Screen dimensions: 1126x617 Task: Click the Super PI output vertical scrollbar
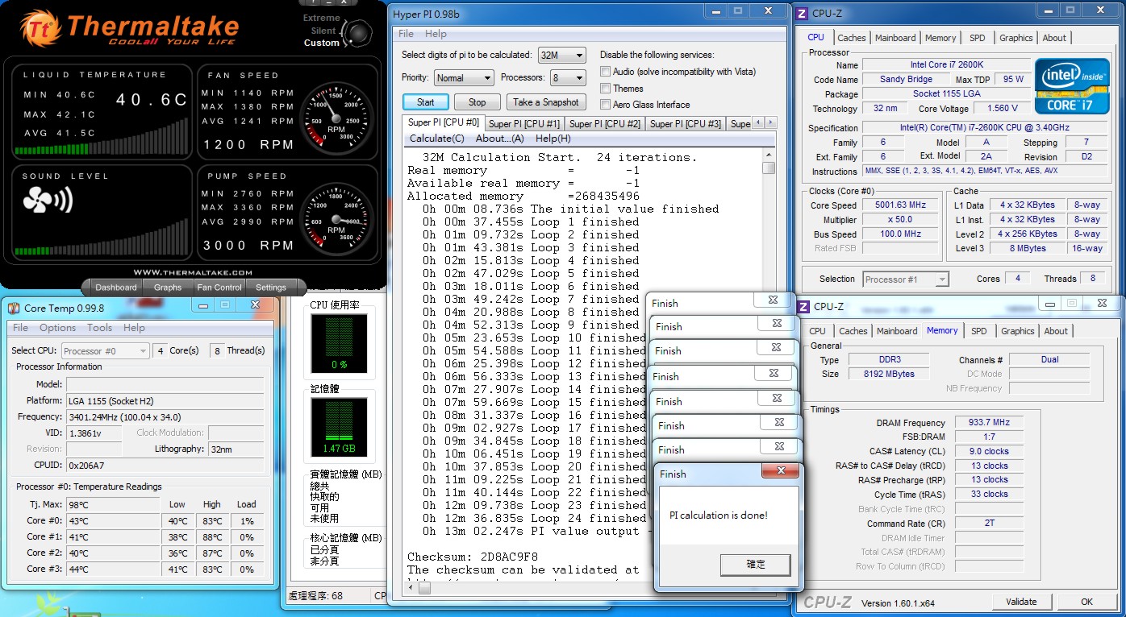(769, 362)
